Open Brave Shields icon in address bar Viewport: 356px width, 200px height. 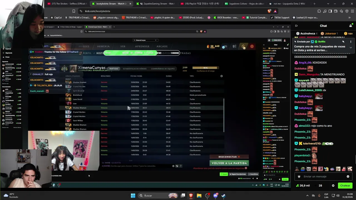(269, 11)
